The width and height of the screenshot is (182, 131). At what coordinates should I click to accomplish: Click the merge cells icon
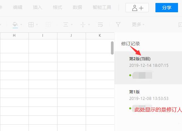[48, 24]
